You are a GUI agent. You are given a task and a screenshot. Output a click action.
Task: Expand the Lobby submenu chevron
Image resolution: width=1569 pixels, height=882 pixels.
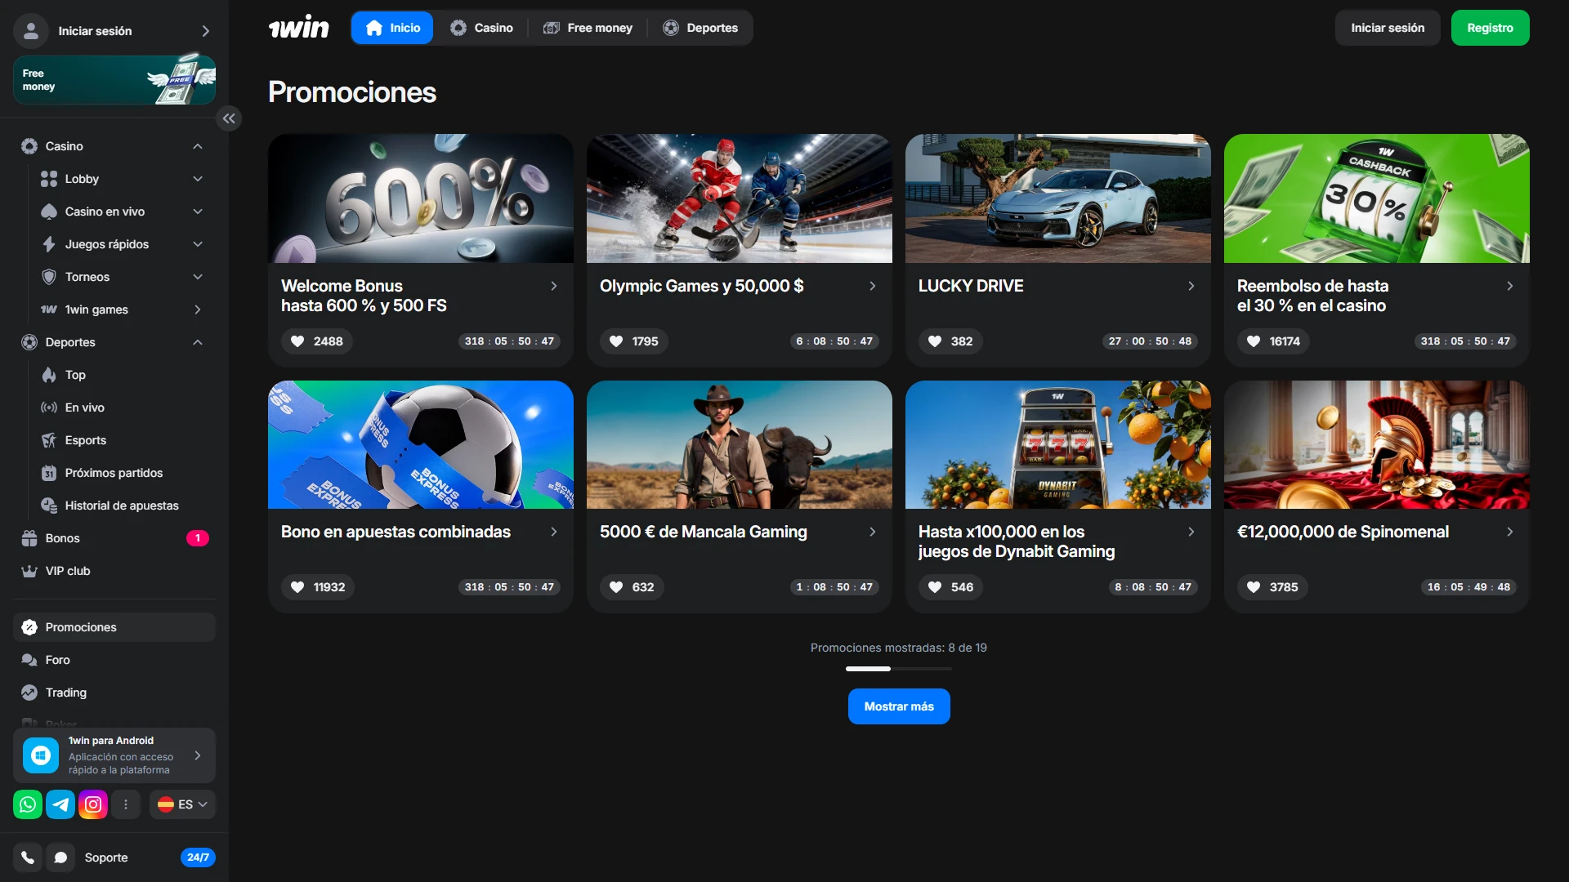198,179
